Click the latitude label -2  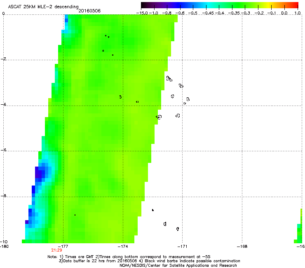click(3, 59)
